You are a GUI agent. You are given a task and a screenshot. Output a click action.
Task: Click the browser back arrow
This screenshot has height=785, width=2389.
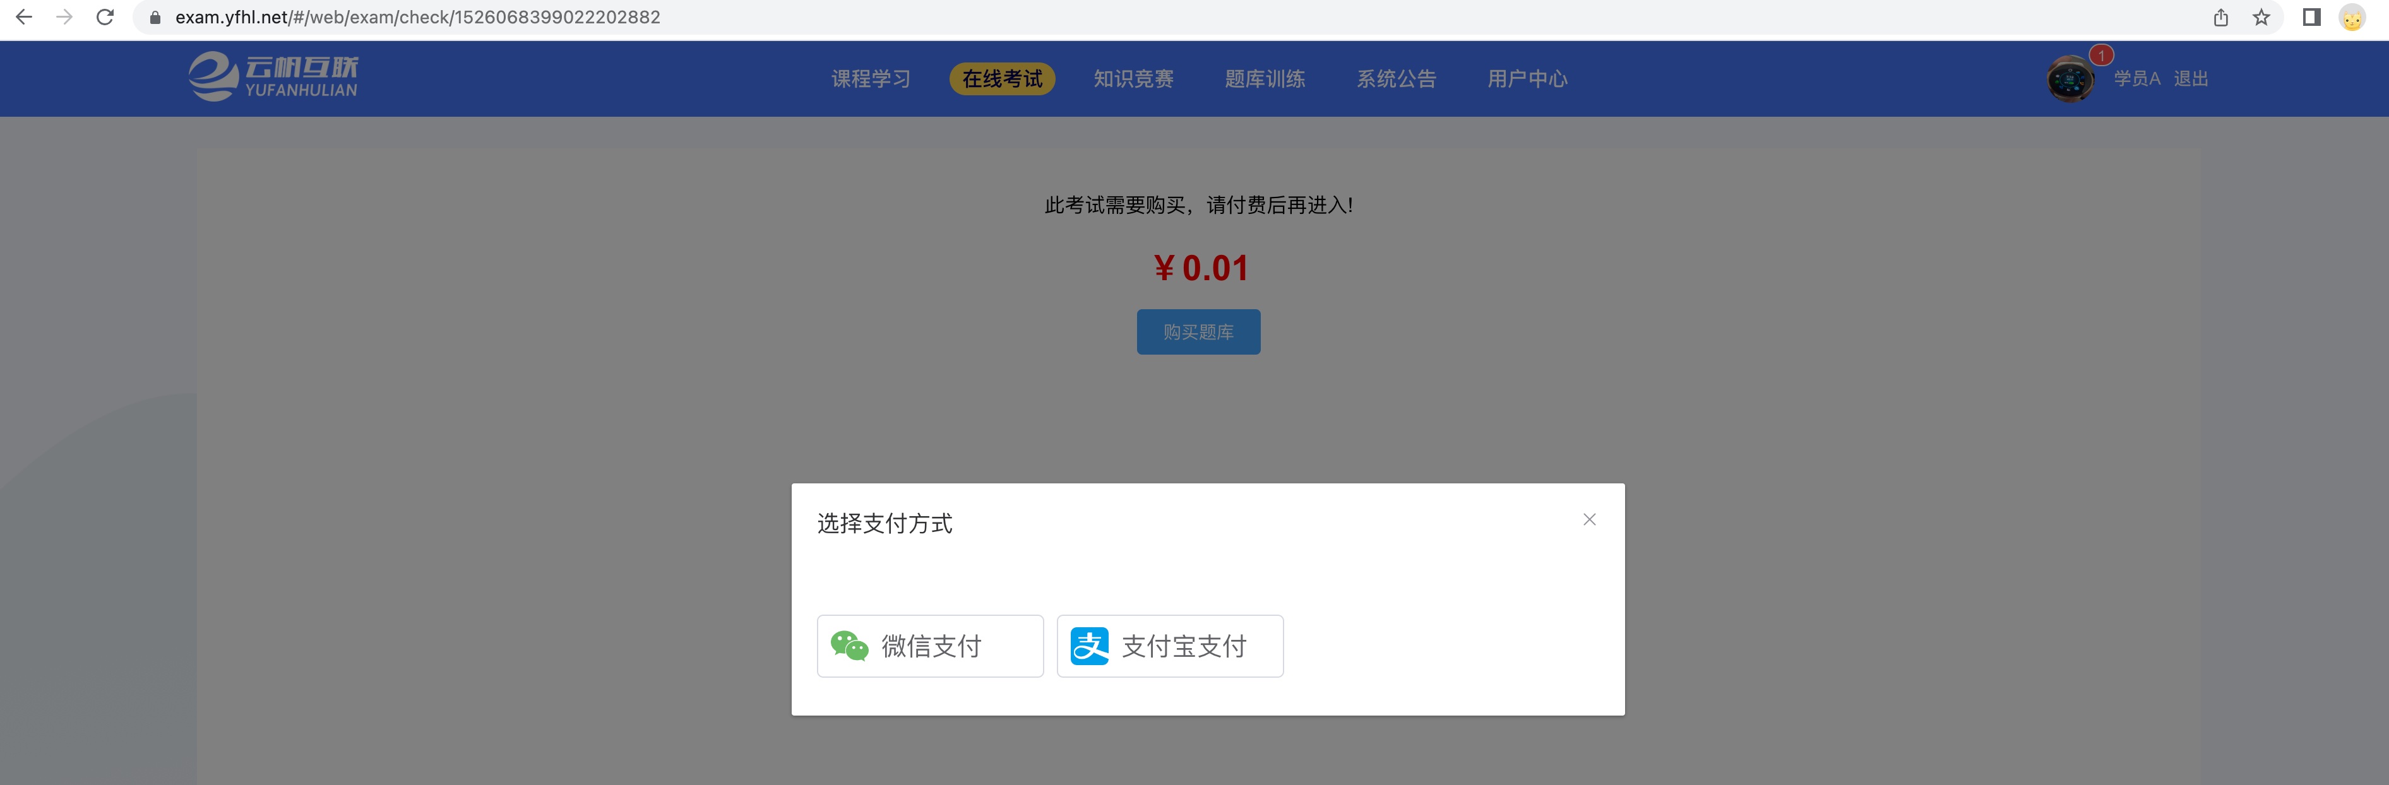(24, 16)
